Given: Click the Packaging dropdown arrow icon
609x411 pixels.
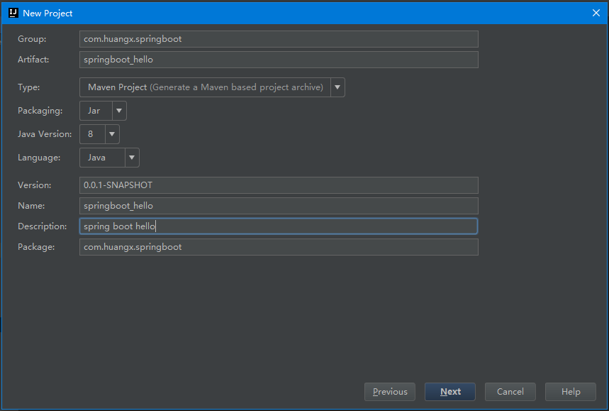Looking at the screenshot, I should click(x=119, y=111).
